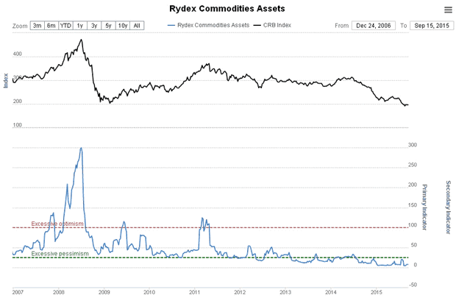
Task: Toggle CRB Index legend series
Action: [x=272, y=25]
